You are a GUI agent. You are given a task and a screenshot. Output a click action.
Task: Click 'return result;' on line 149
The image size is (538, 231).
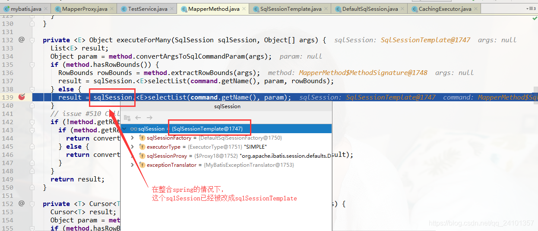click(77, 179)
